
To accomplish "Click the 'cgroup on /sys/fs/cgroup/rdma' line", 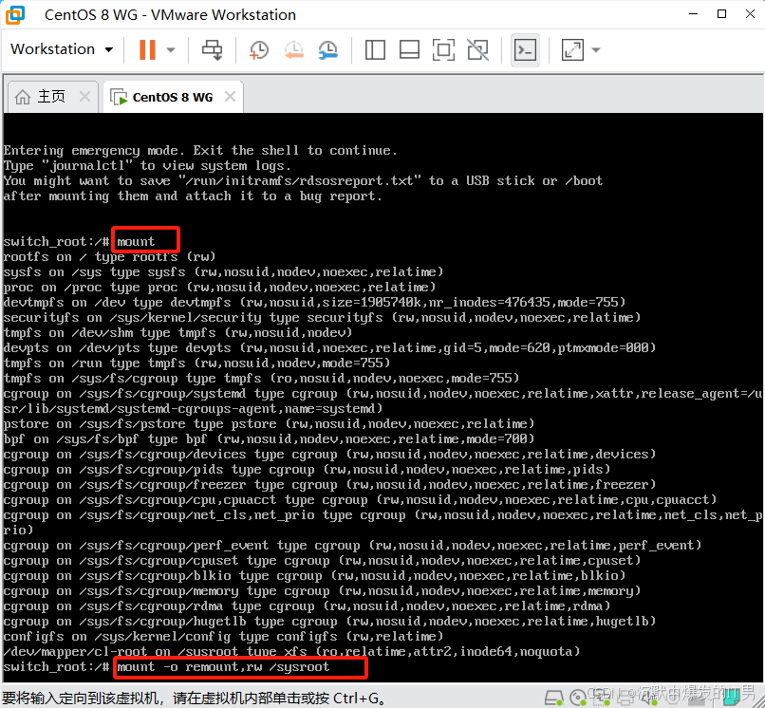I will [x=307, y=606].
